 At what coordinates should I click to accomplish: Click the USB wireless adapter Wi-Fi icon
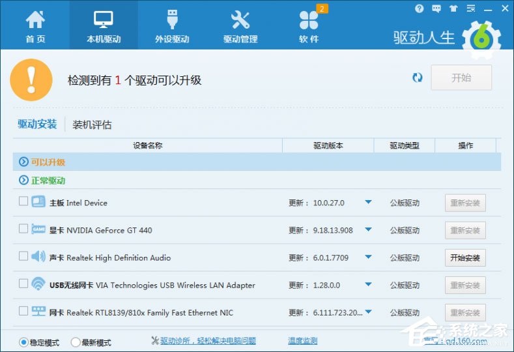click(x=38, y=284)
